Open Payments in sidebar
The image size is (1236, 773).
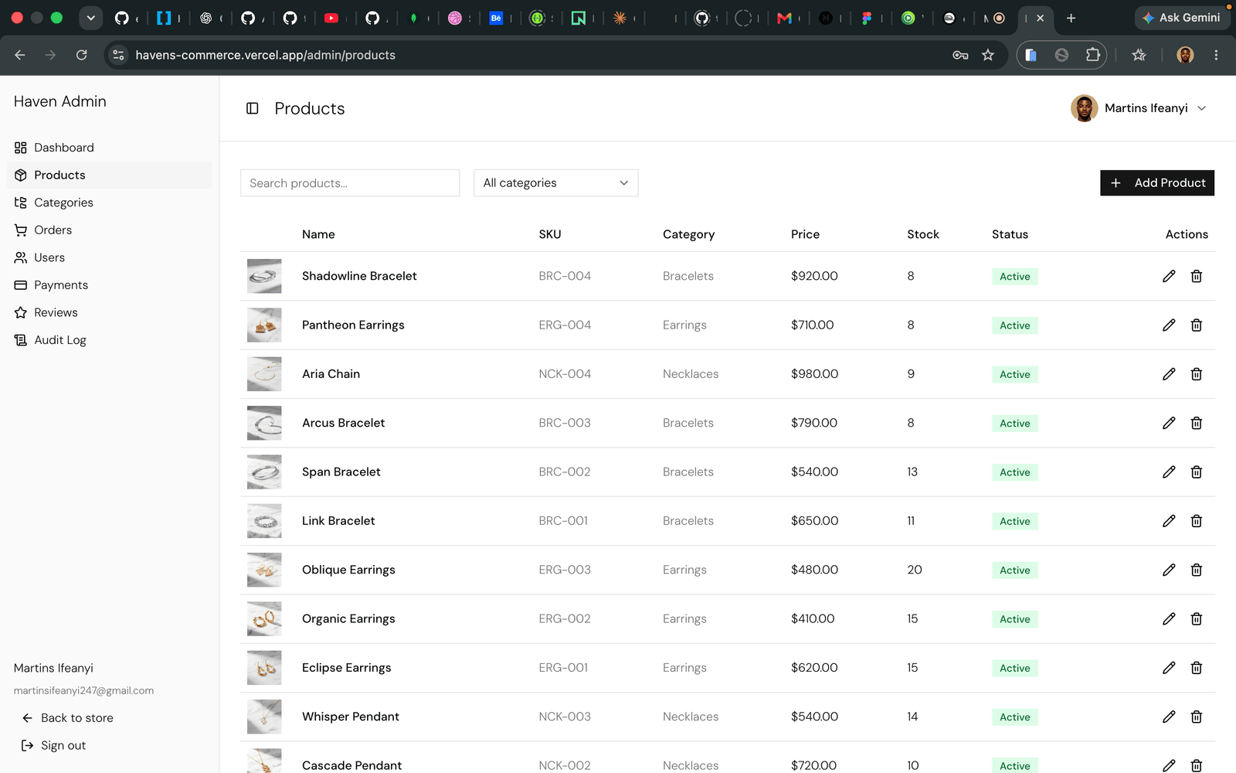pos(109,285)
